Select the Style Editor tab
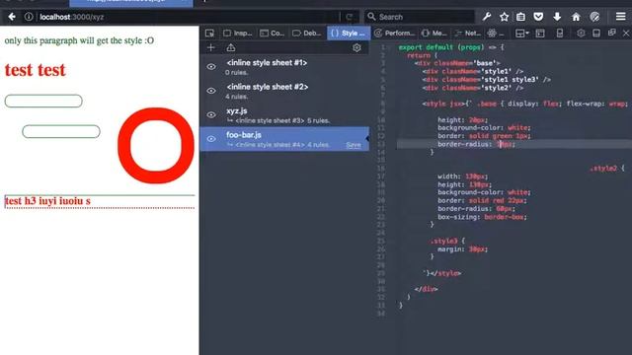The width and height of the screenshot is (632, 355). (349, 33)
